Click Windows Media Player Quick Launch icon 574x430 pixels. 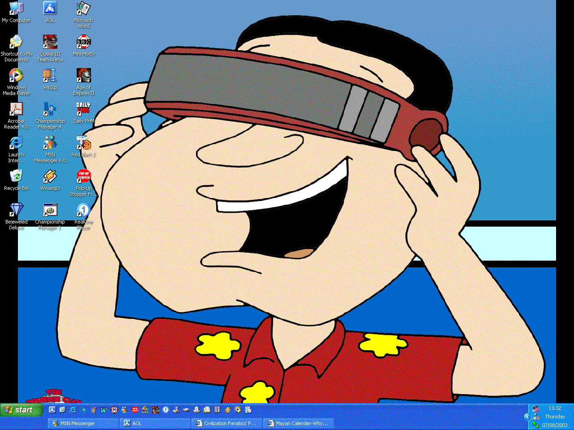pos(238,410)
